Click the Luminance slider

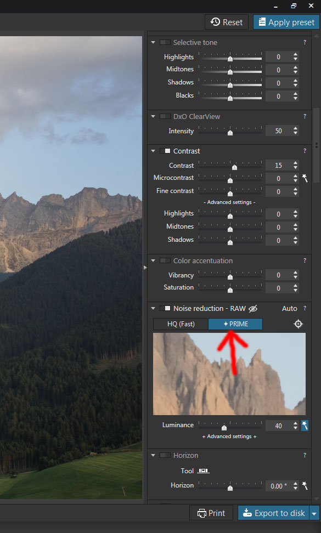(230, 425)
